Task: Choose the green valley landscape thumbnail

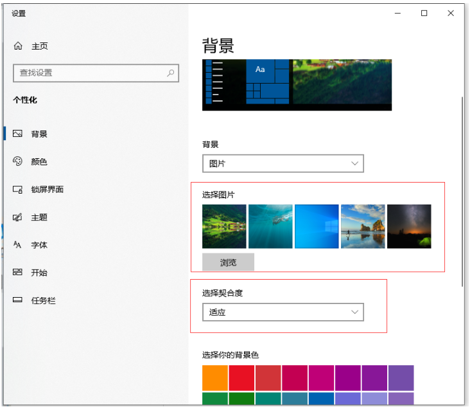Action: point(224,226)
